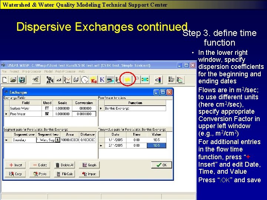Click the blue K kinetics icon
267x200 pixels.
(102, 80)
